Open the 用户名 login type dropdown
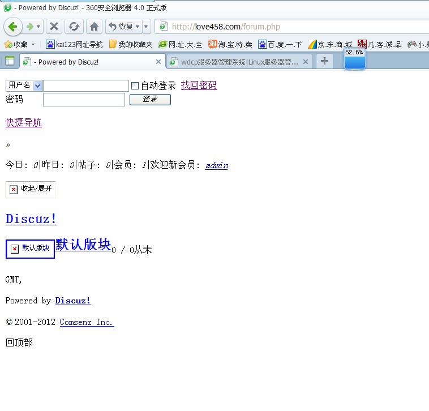The height and width of the screenshot is (411, 429). pyautogui.click(x=24, y=85)
